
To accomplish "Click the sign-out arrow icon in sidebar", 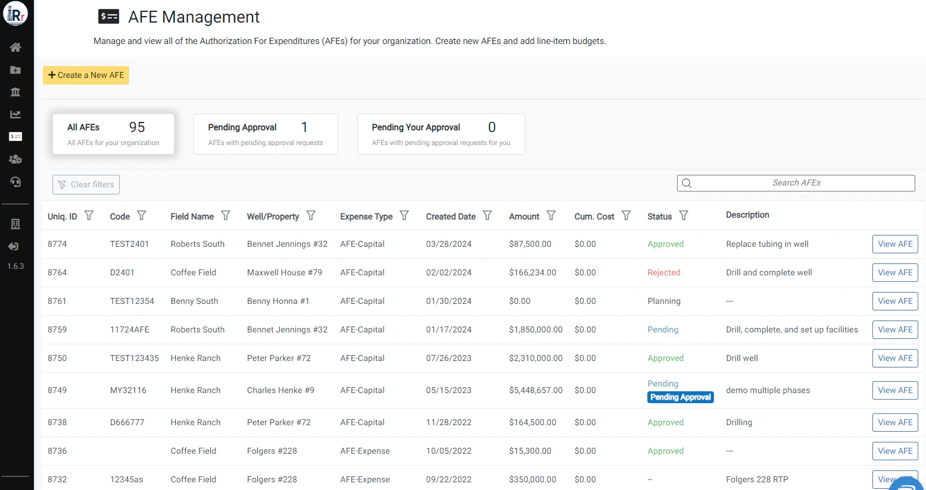I will pyautogui.click(x=14, y=246).
